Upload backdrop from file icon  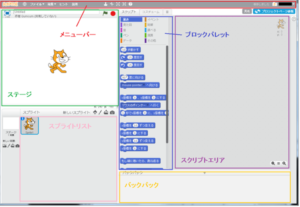click(12, 146)
